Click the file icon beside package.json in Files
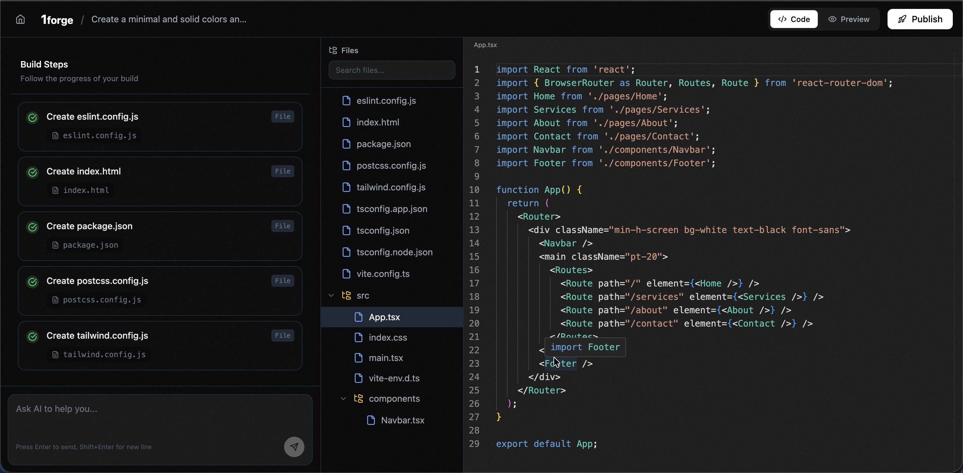 (346, 144)
